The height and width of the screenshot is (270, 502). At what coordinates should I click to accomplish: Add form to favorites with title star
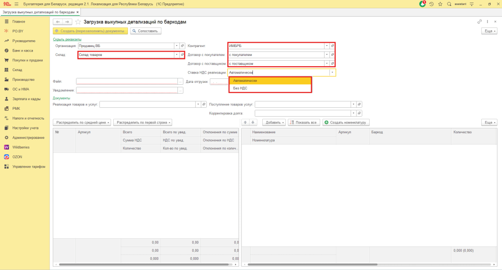pos(78,22)
